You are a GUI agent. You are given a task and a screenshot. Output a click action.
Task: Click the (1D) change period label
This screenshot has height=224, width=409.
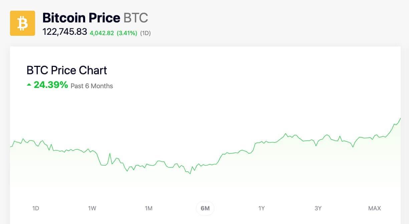click(145, 33)
